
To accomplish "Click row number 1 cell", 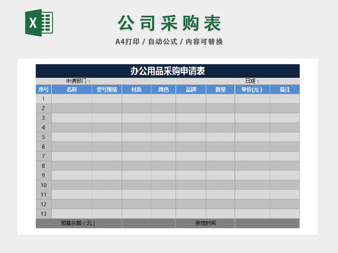I will (43, 99).
